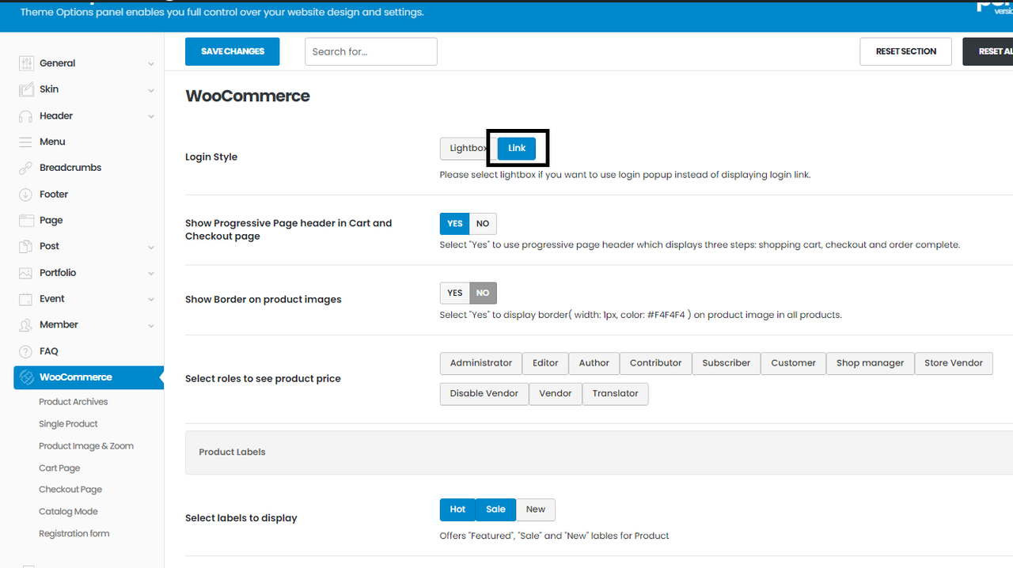Viewport: 1013px width, 568px height.
Task: Open the Footer options section
Action: click(x=54, y=194)
